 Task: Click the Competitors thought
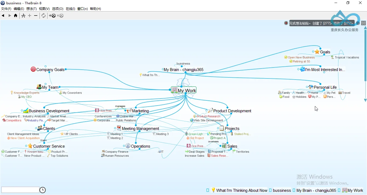click(12, 120)
